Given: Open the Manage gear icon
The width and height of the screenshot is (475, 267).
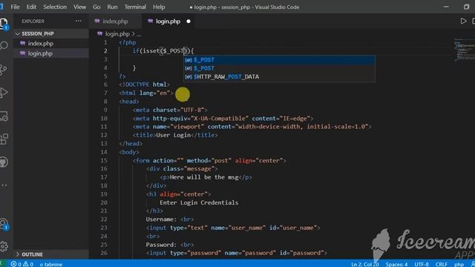Looking at the screenshot, I should pyautogui.click(x=4, y=246).
